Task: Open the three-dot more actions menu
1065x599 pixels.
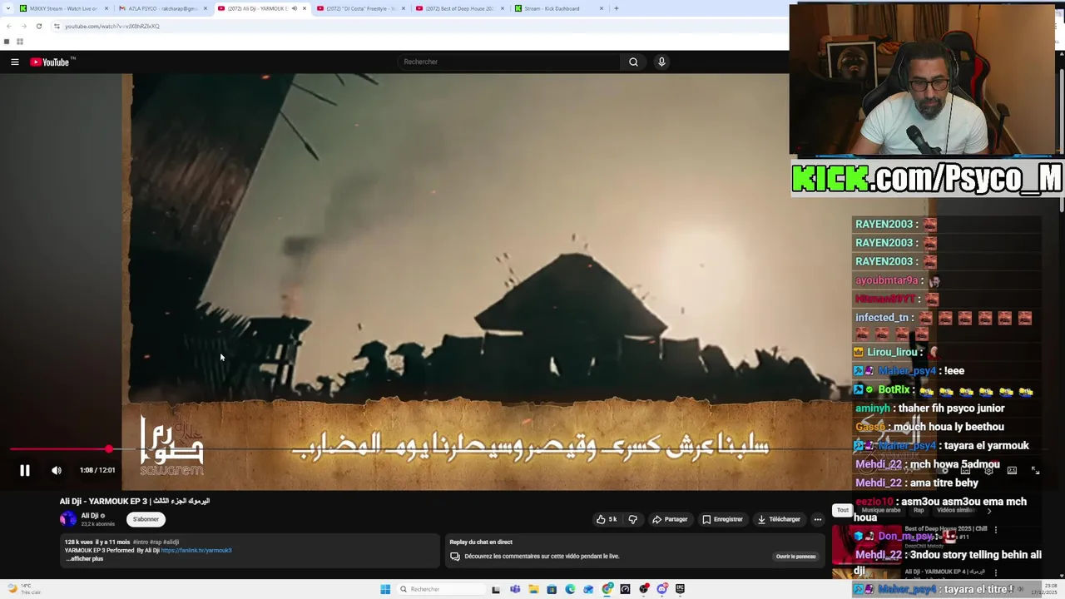Action: [x=817, y=519]
